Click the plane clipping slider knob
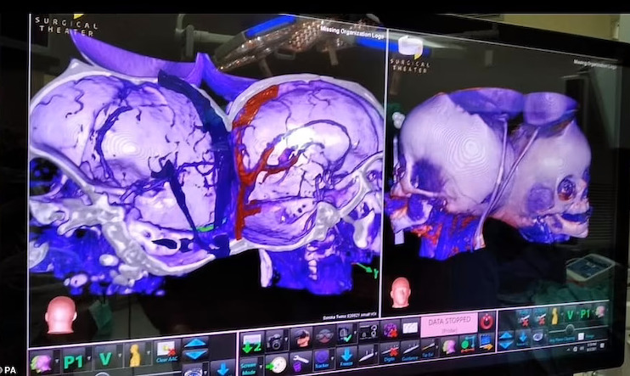Viewport: 630px width, 376px height. (570, 330)
